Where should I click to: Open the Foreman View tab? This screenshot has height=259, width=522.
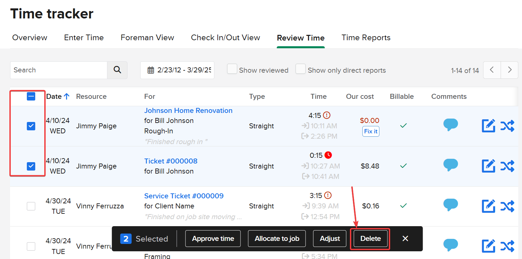[147, 38]
